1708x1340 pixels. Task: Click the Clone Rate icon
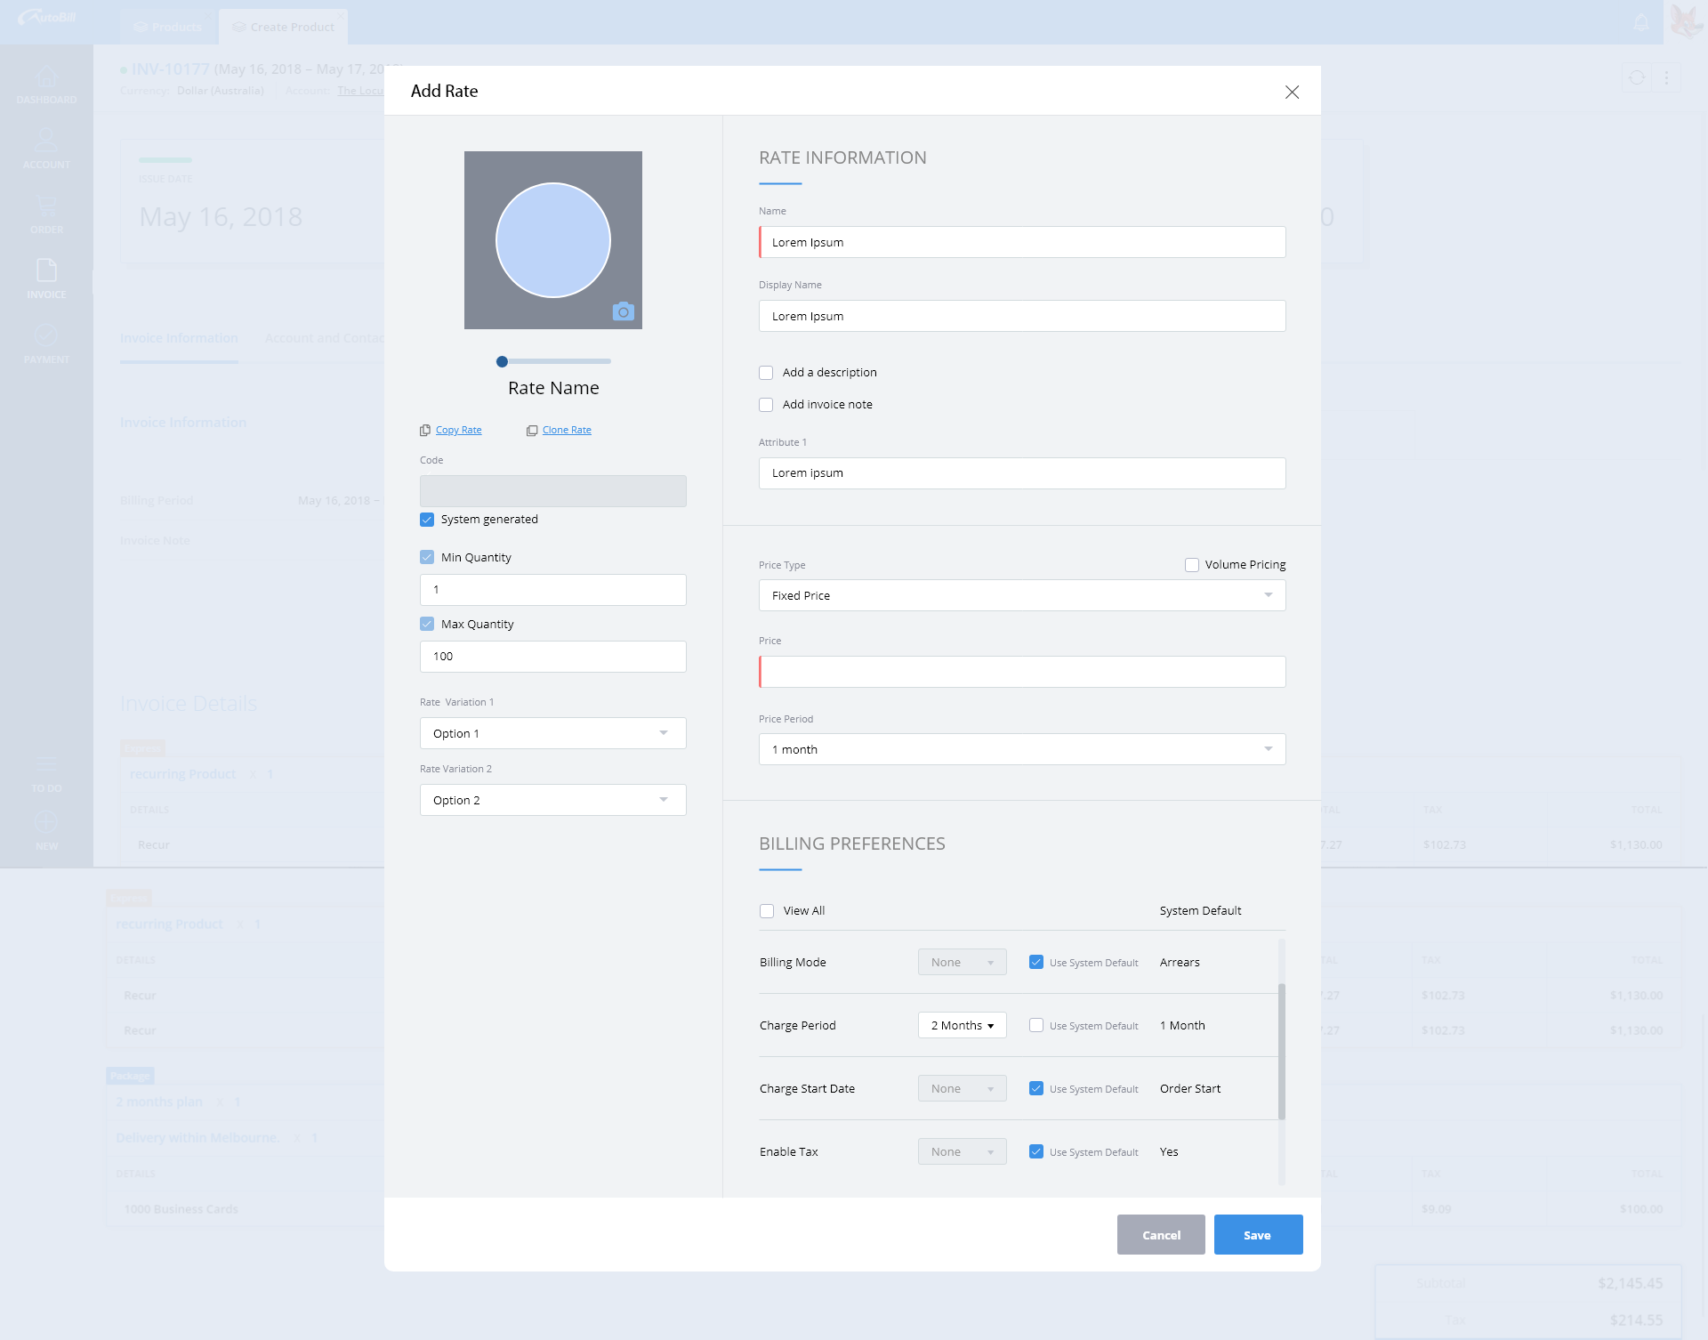pyautogui.click(x=532, y=431)
